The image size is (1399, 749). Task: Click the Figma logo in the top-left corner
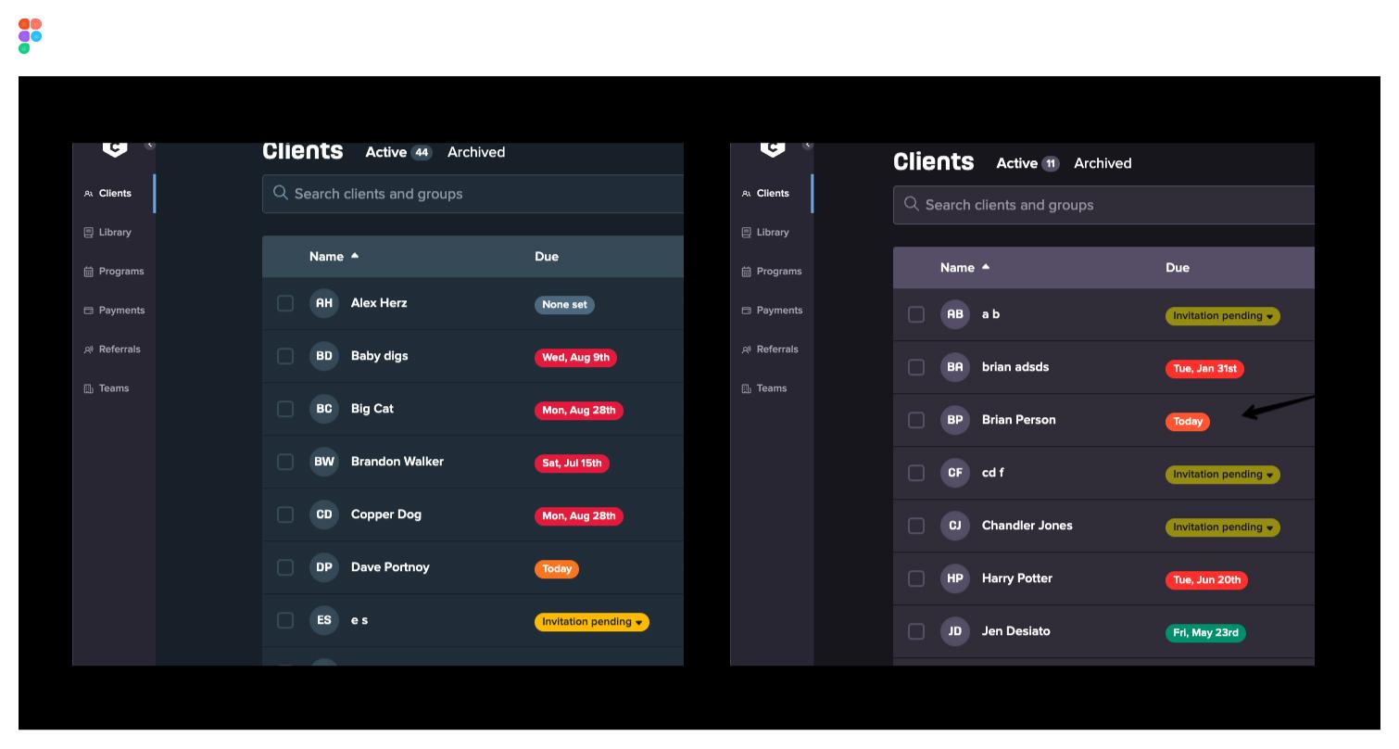[30, 35]
